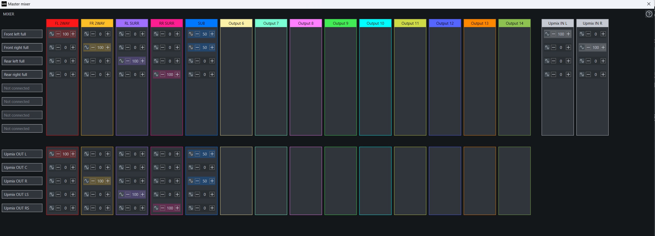Click level value 100 of Upmix OUT L in FL 2WAY
655x236 pixels.
(66, 154)
